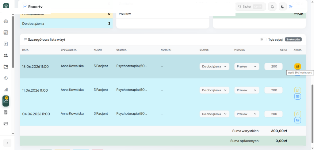This screenshot has width=314, height=150.
Task: Edit price field for 04.06.2026 visit
Action: (x=274, y=114)
